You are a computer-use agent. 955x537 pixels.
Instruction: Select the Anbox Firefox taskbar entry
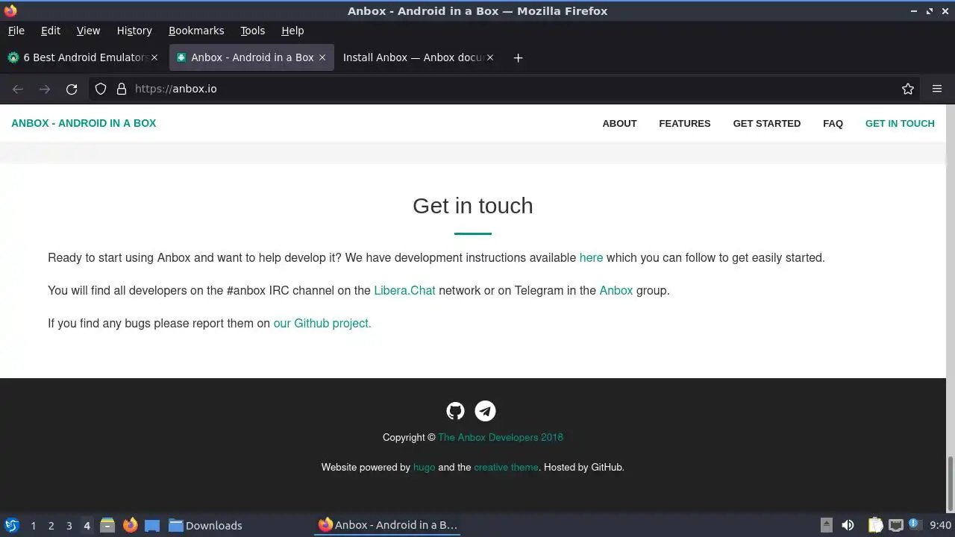[x=388, y=525]
